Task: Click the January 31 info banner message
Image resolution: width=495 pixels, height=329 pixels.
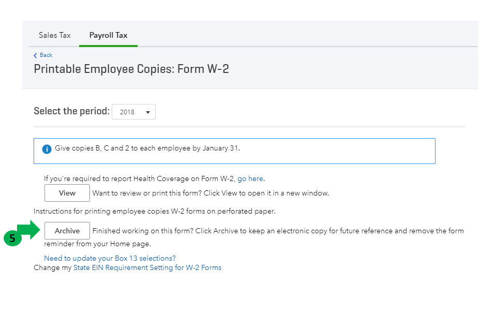Action: tap(147, 148)
